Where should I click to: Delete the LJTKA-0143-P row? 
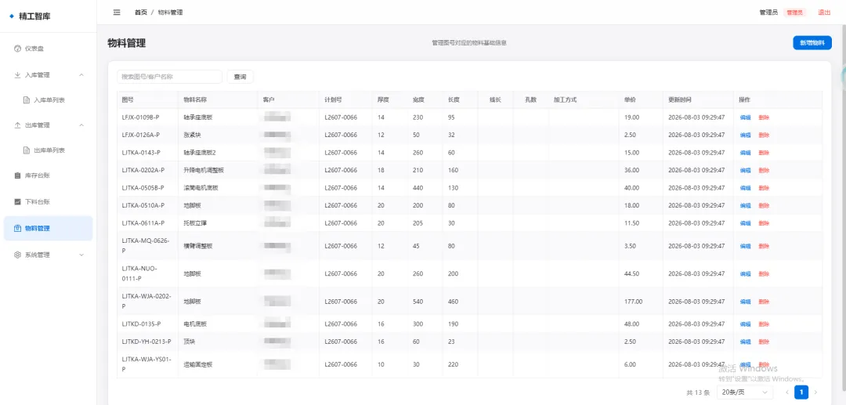pos(764,153)
